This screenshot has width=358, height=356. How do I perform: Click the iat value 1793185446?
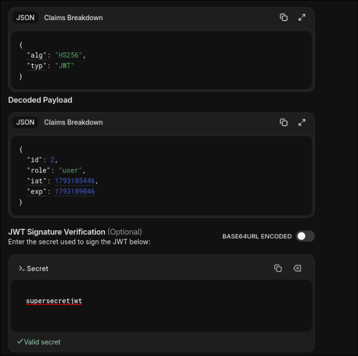coord(75,181)
